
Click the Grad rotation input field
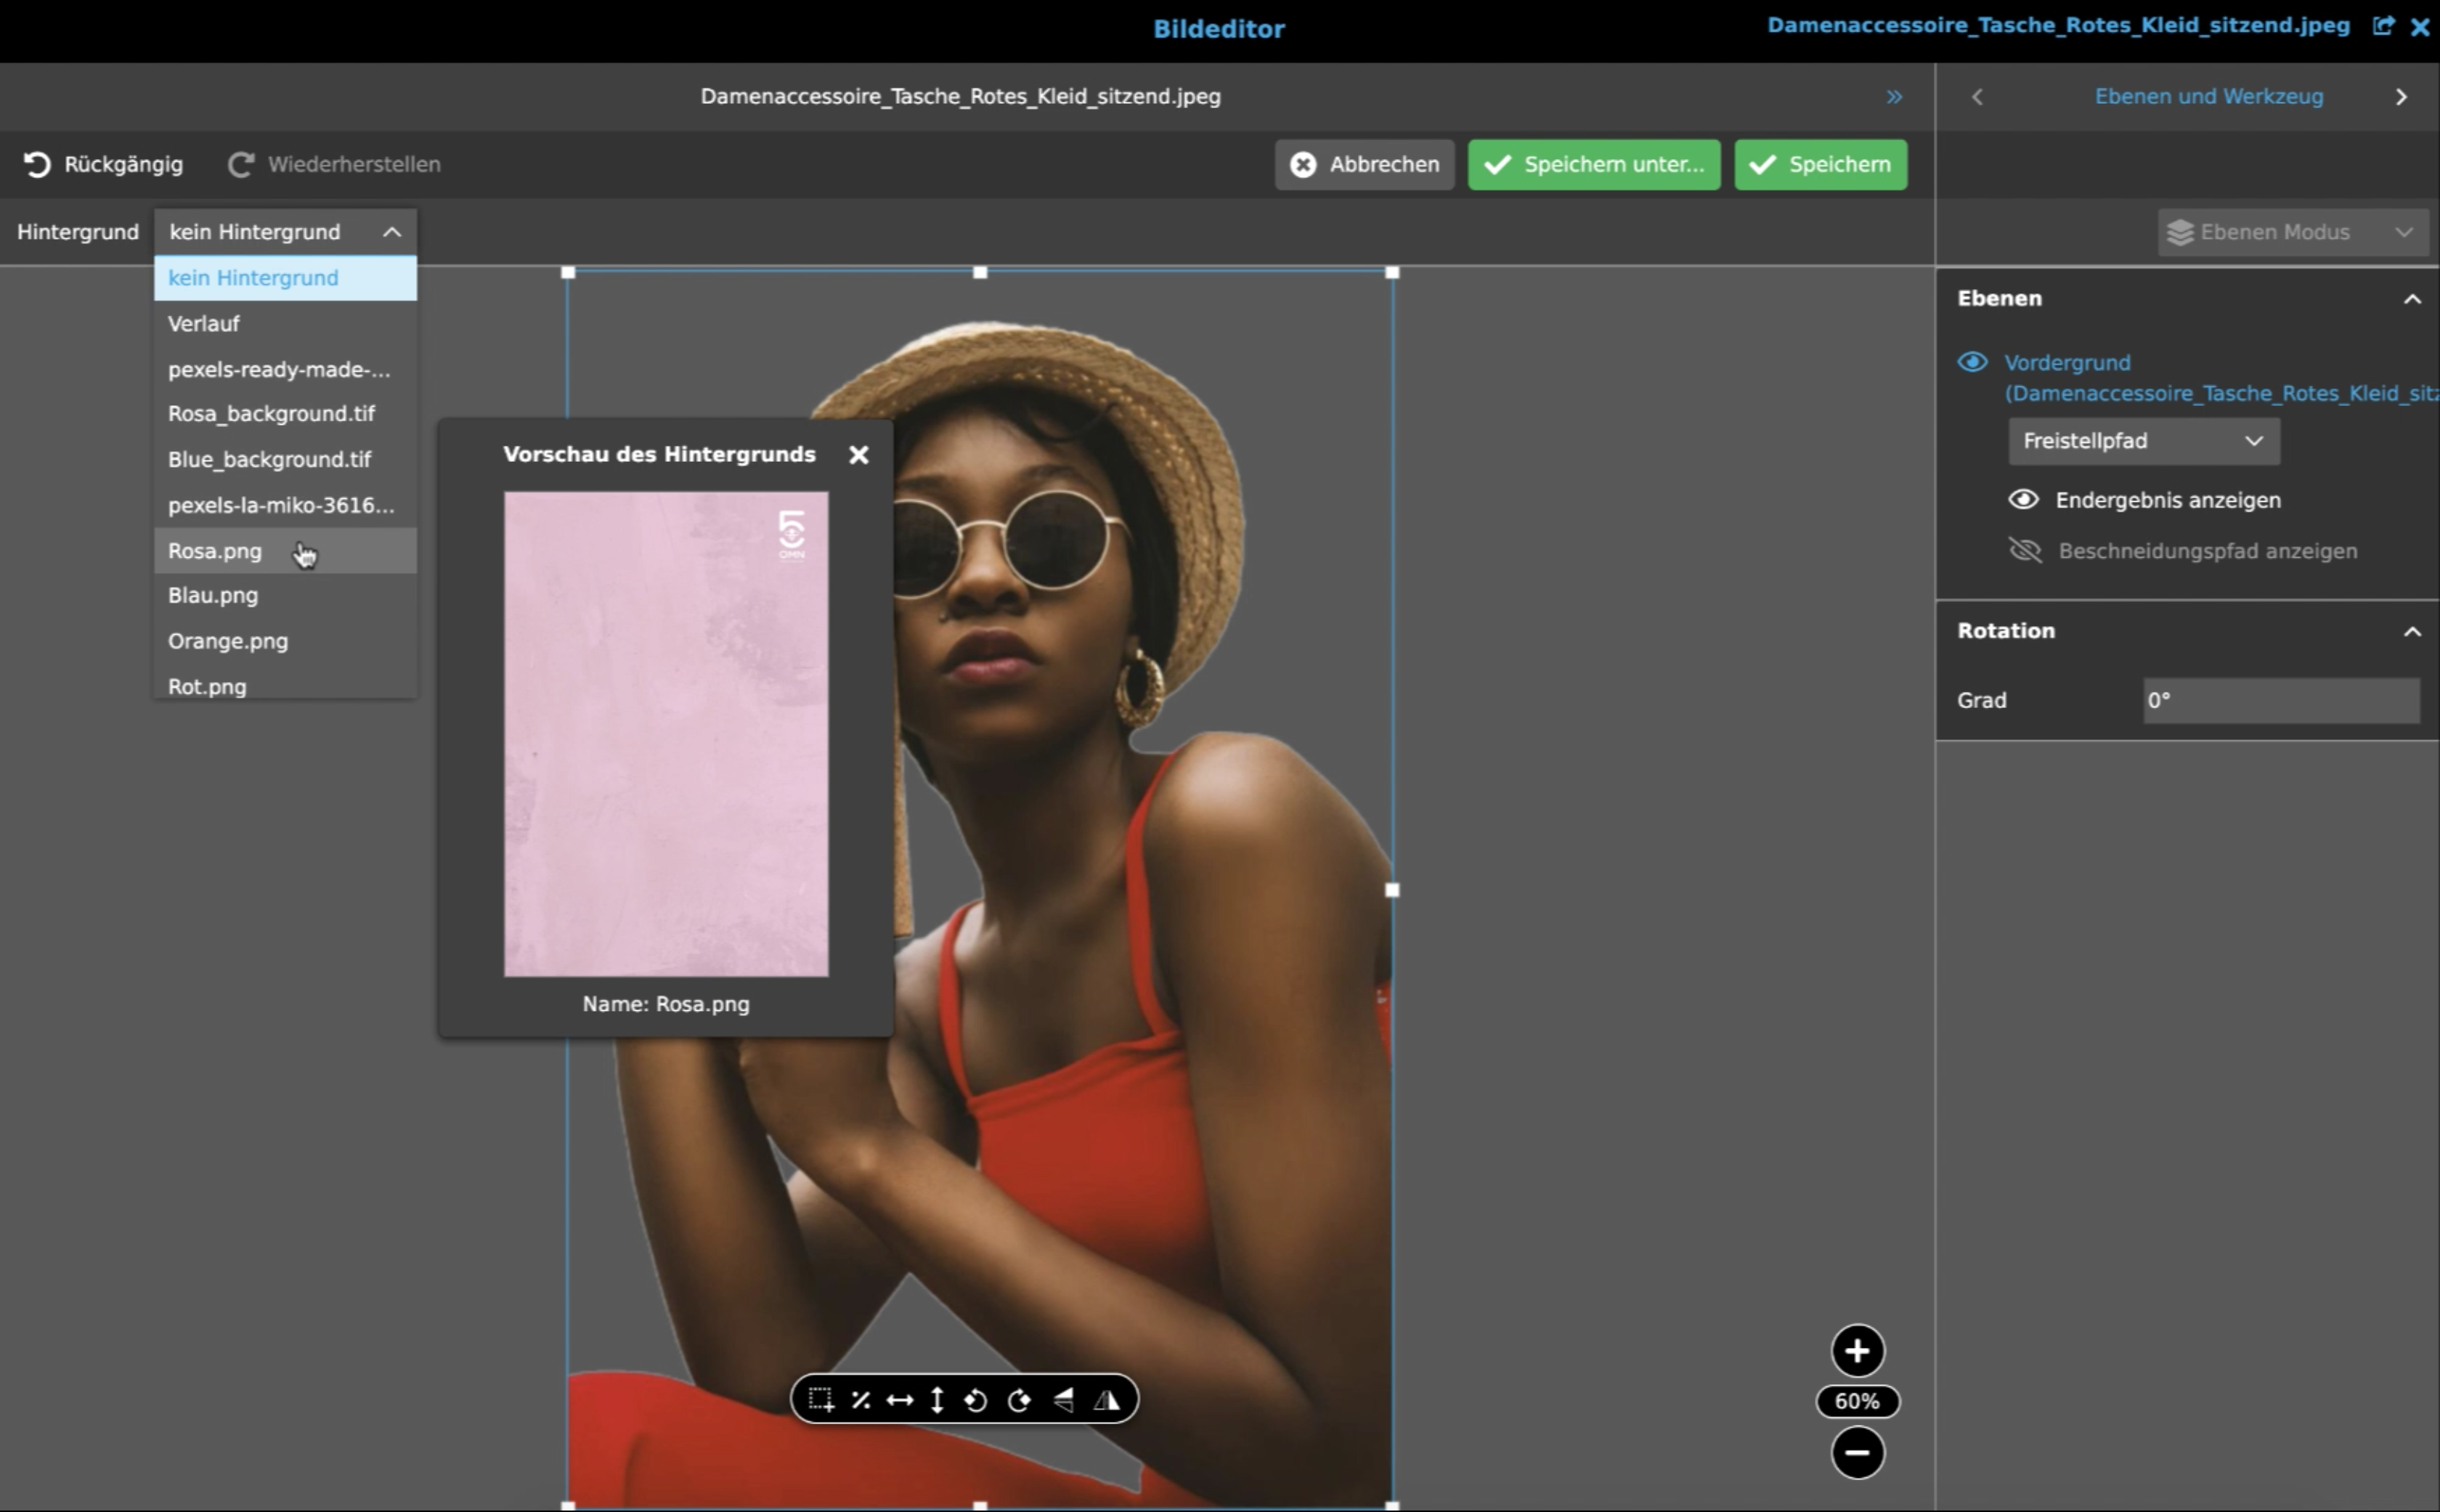pyautogui.click(x=2280, y=701)
